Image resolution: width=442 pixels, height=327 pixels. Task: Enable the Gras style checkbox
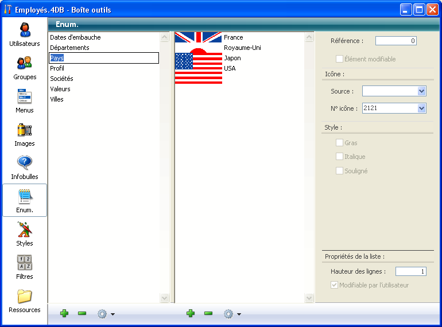[x=339, y=143]
